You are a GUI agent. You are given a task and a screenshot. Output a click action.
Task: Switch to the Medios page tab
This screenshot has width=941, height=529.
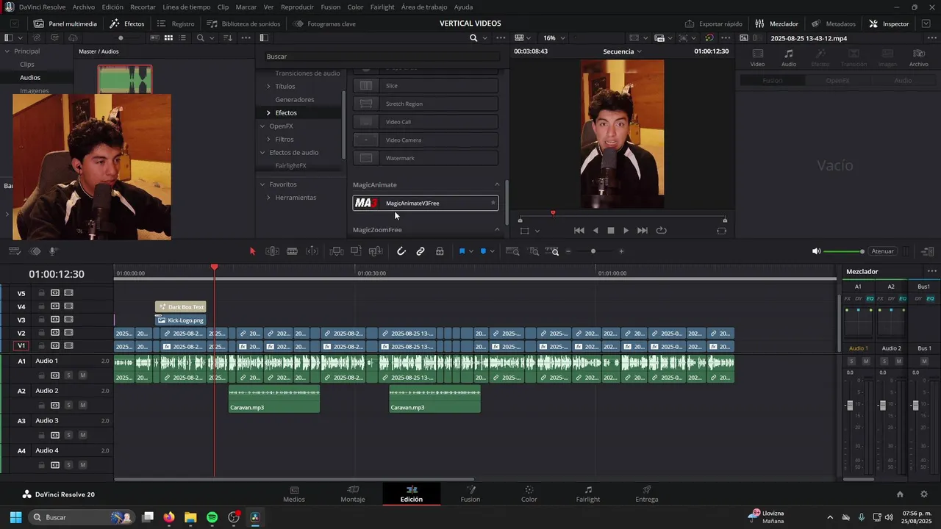click(294, 494)
